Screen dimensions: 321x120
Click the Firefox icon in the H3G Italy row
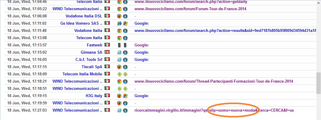pos(119,96)
